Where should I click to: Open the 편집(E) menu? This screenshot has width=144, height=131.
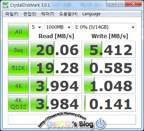30,14
